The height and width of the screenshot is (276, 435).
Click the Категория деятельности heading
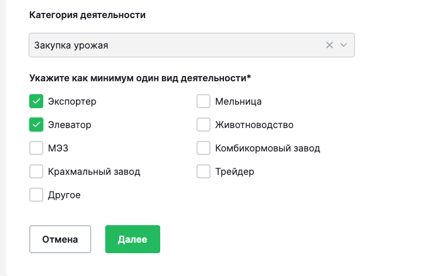click(87, 15)
